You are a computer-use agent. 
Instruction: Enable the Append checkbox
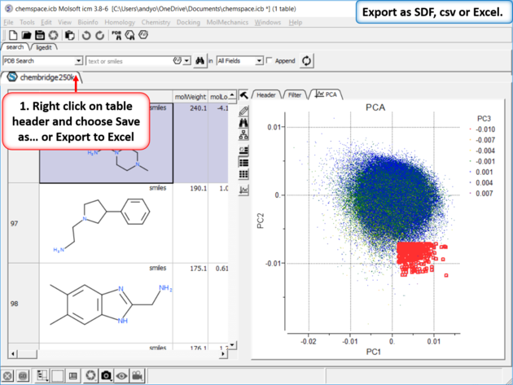coord(270,61)
